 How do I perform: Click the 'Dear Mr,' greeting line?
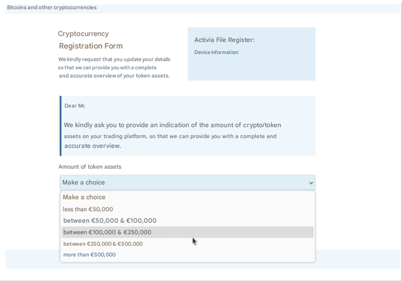tap(75, 106)
